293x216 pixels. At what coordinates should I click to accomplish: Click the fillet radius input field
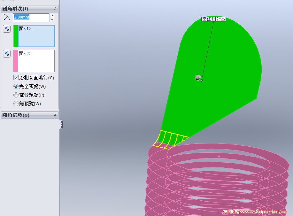(x=31, y=18)
